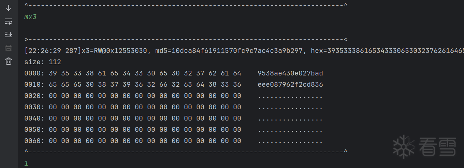Viewport: 464px width, 168px height.
Task: Clear the console with the trash icon
Action: pos(9,61)
